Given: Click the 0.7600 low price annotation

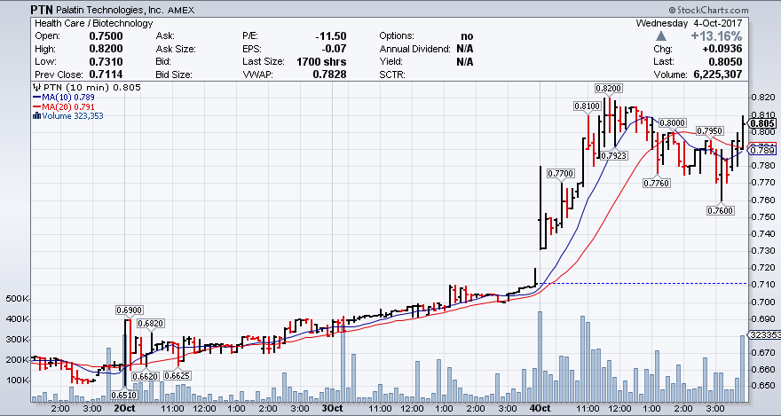Looking at the screenshot, I should tap(720, 211).
